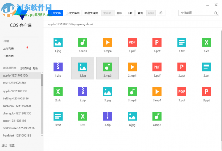Click the 上传文件 upload file button
This screenshot has width=222, height=151.
(55, 13)
